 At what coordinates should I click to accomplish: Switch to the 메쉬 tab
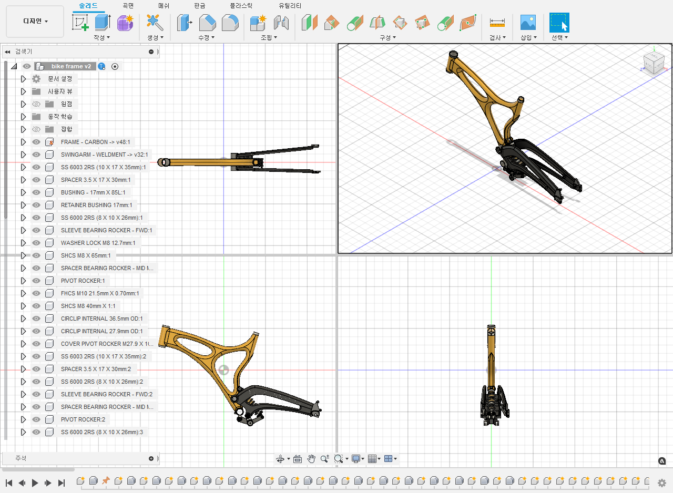pos(164,6)
